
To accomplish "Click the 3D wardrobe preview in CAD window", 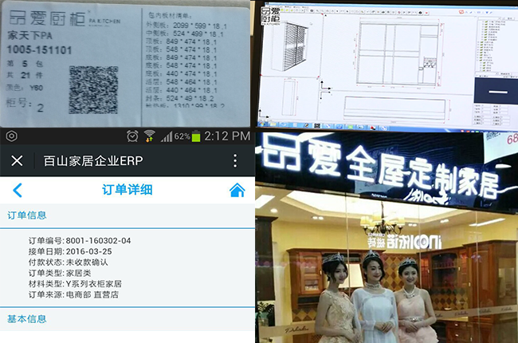I will (x=290, y=46).
